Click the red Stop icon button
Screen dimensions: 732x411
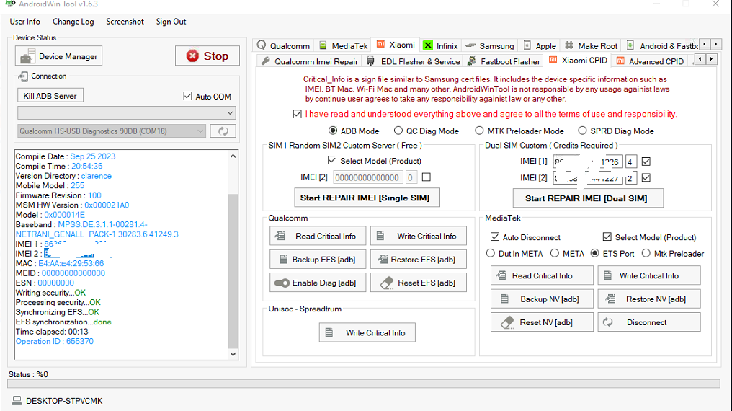pos(192,56)
